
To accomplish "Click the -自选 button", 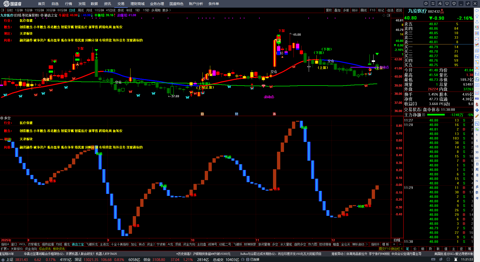I will 390,10.
